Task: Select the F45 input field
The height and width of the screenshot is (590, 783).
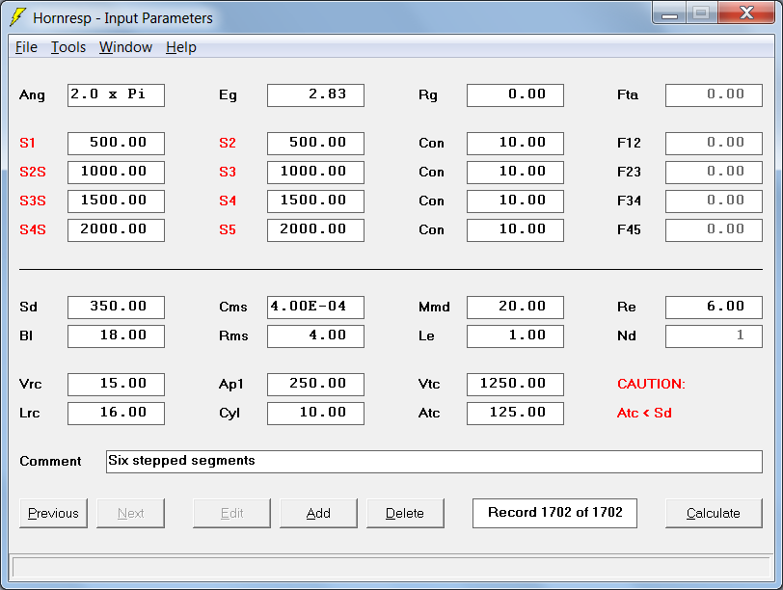Action: click(715, 230)
